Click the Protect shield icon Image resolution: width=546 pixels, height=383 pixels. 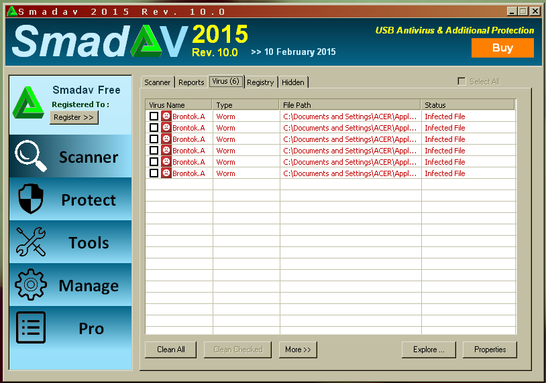pos(31,198)
